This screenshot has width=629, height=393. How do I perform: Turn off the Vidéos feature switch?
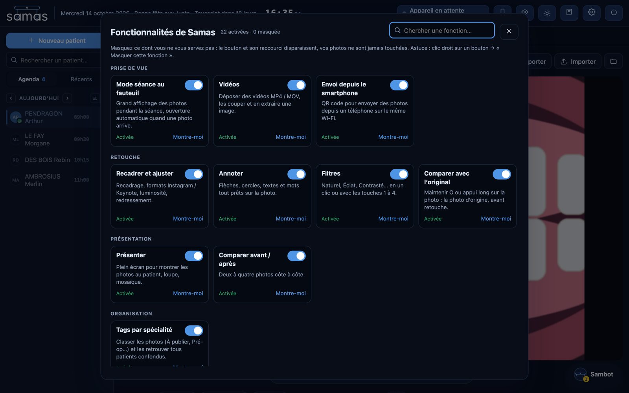[296, 85]
